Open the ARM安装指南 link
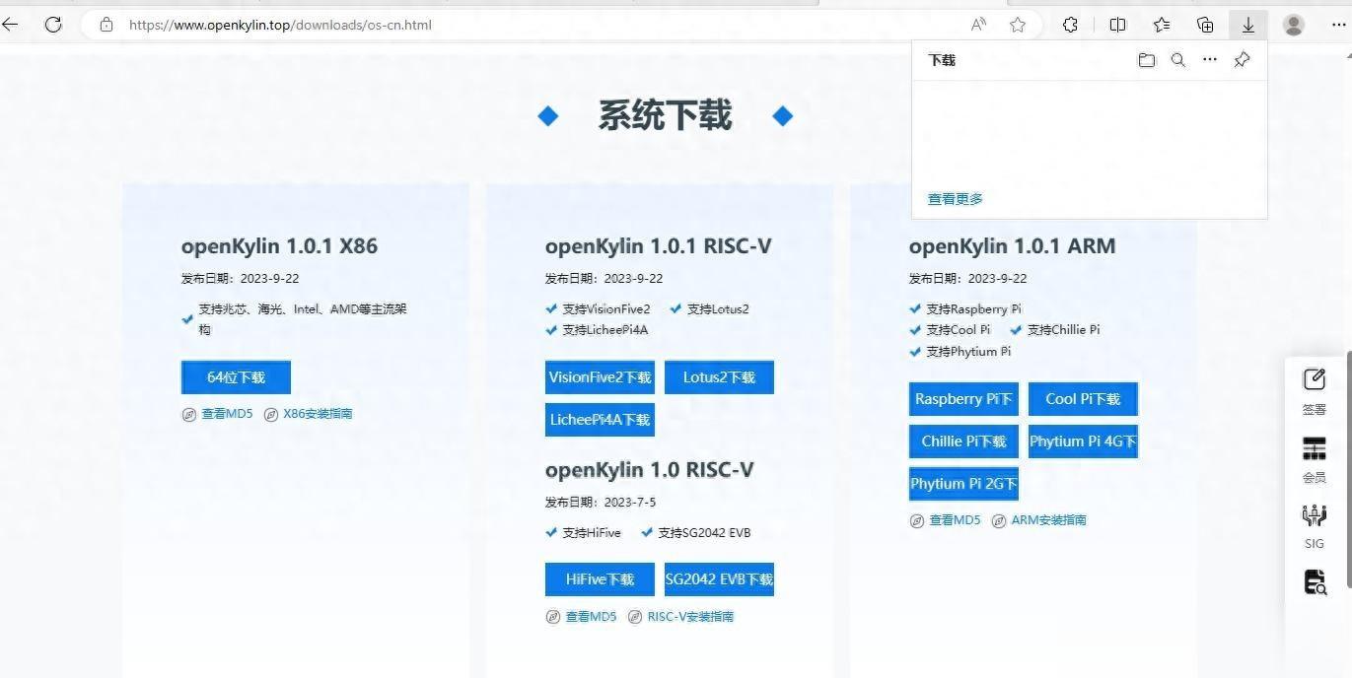This screenshot has width=1352, height=678. coord(1048,520)
